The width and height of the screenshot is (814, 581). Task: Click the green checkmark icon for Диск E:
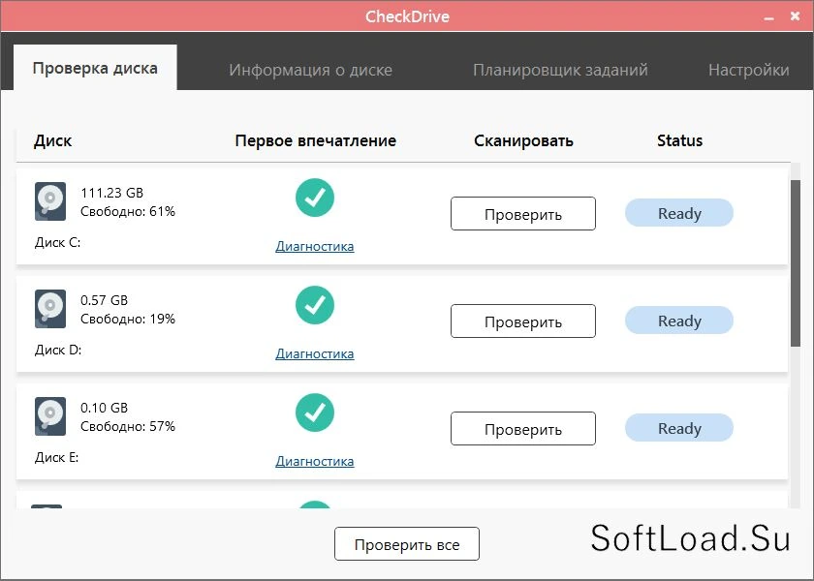315,413
